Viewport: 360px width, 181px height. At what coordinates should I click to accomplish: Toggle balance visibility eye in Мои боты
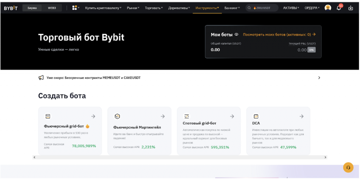pos(237,34)
